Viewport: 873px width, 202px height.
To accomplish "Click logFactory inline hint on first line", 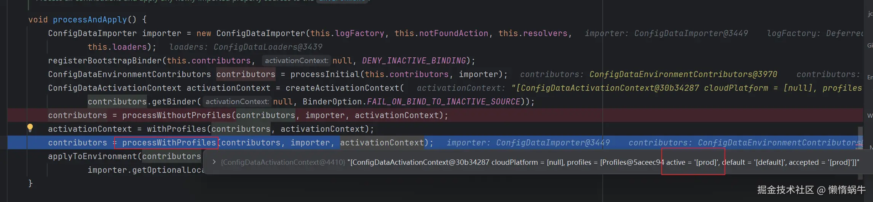I will pos(815,33).
